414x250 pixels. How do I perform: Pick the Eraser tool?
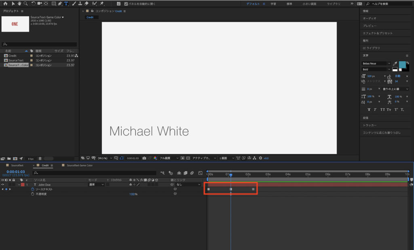(x=87, y=4)
